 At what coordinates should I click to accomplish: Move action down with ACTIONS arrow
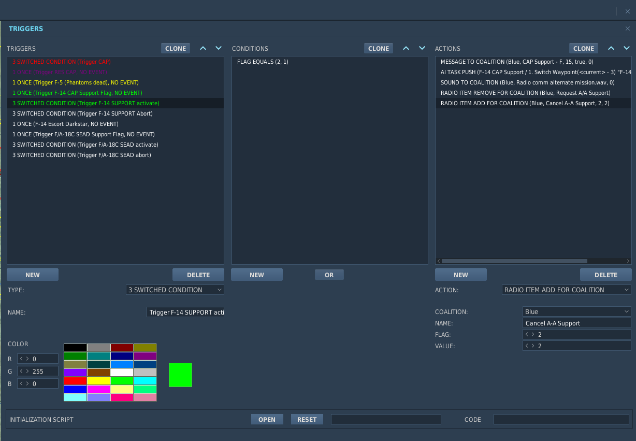(627, 48)
